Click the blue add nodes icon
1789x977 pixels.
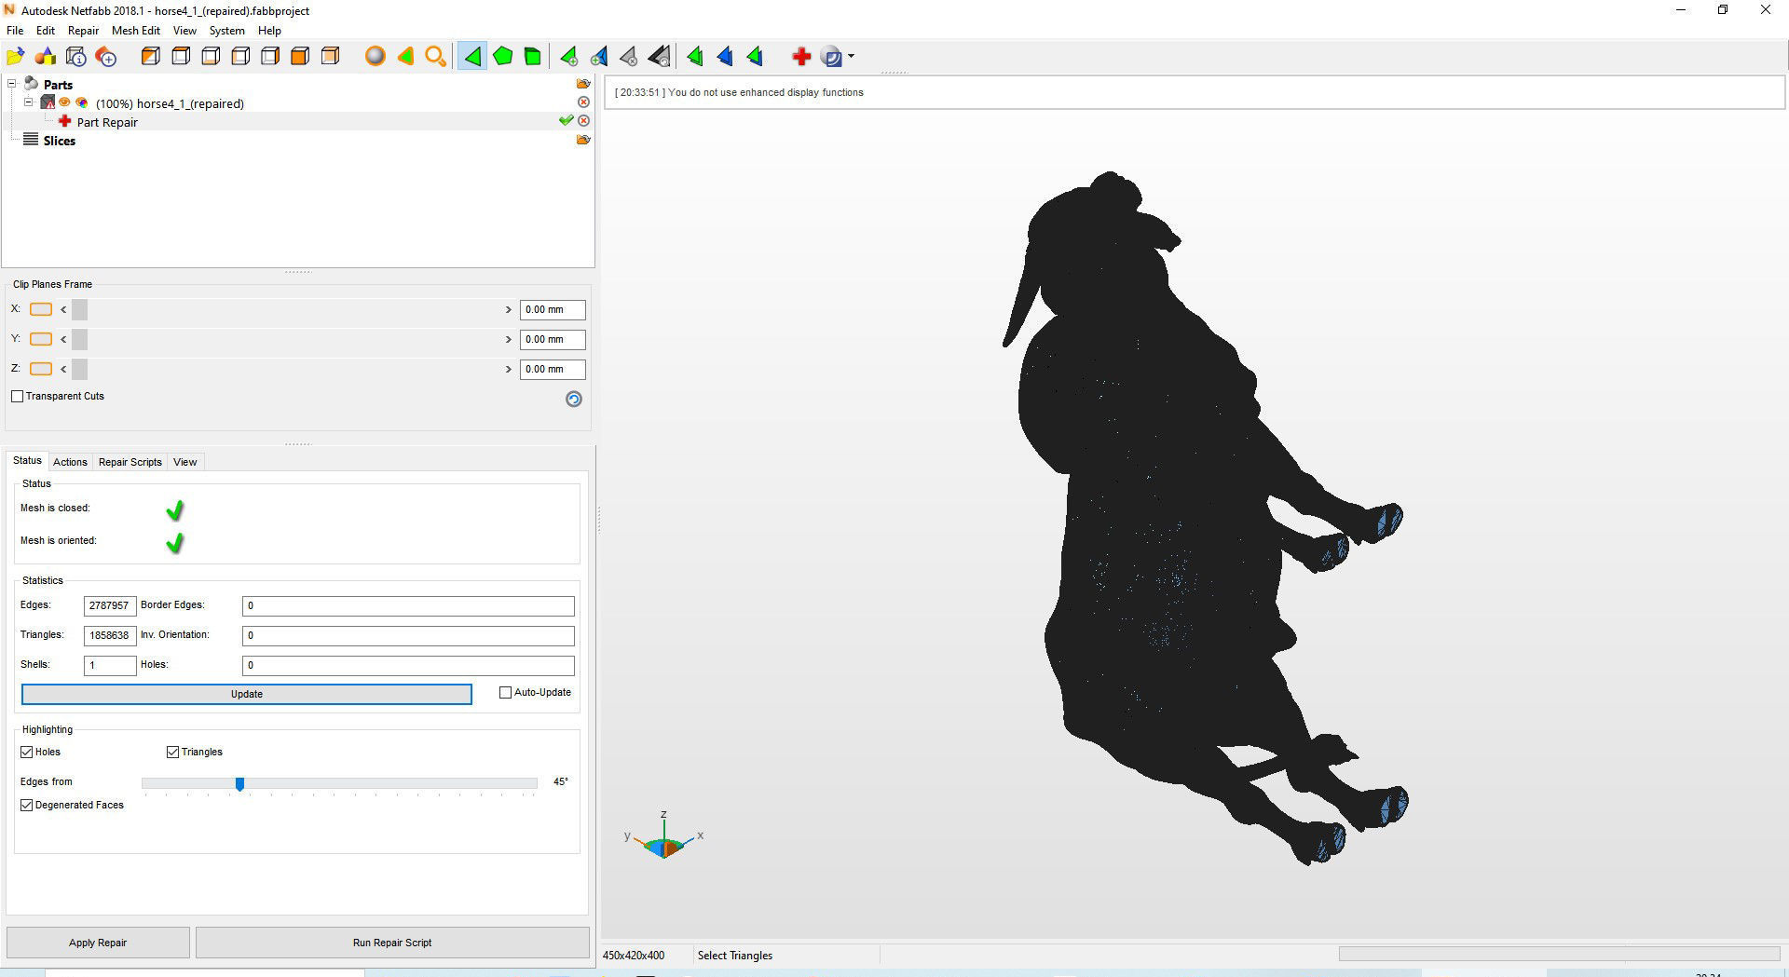pos(599,57)
